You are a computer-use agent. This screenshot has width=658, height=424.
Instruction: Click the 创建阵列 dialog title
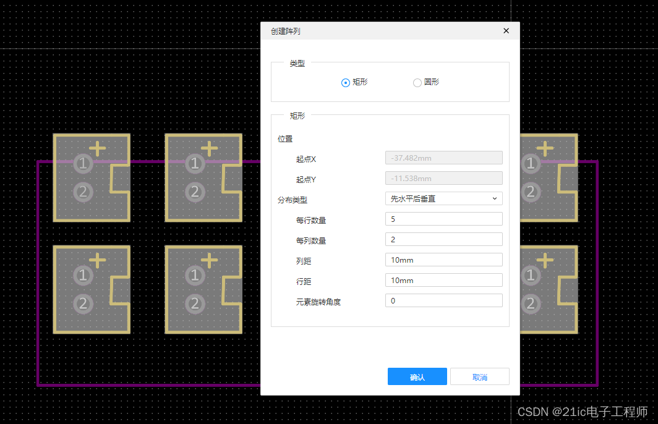285,32
